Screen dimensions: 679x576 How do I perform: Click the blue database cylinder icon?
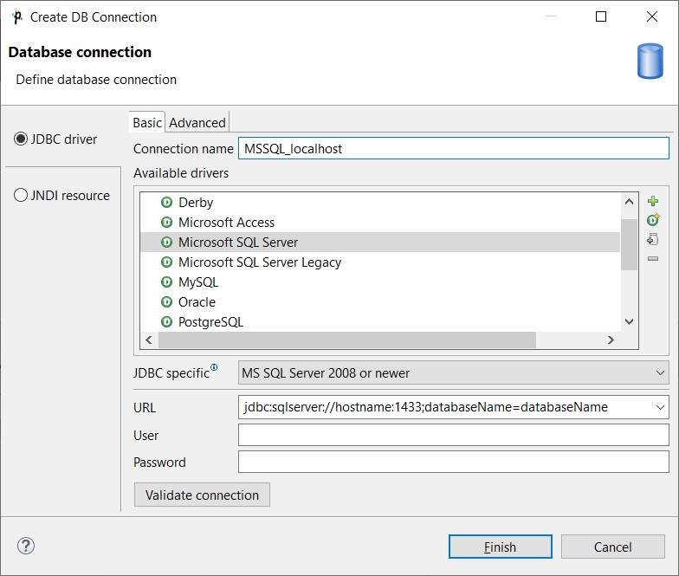point(650,61)
